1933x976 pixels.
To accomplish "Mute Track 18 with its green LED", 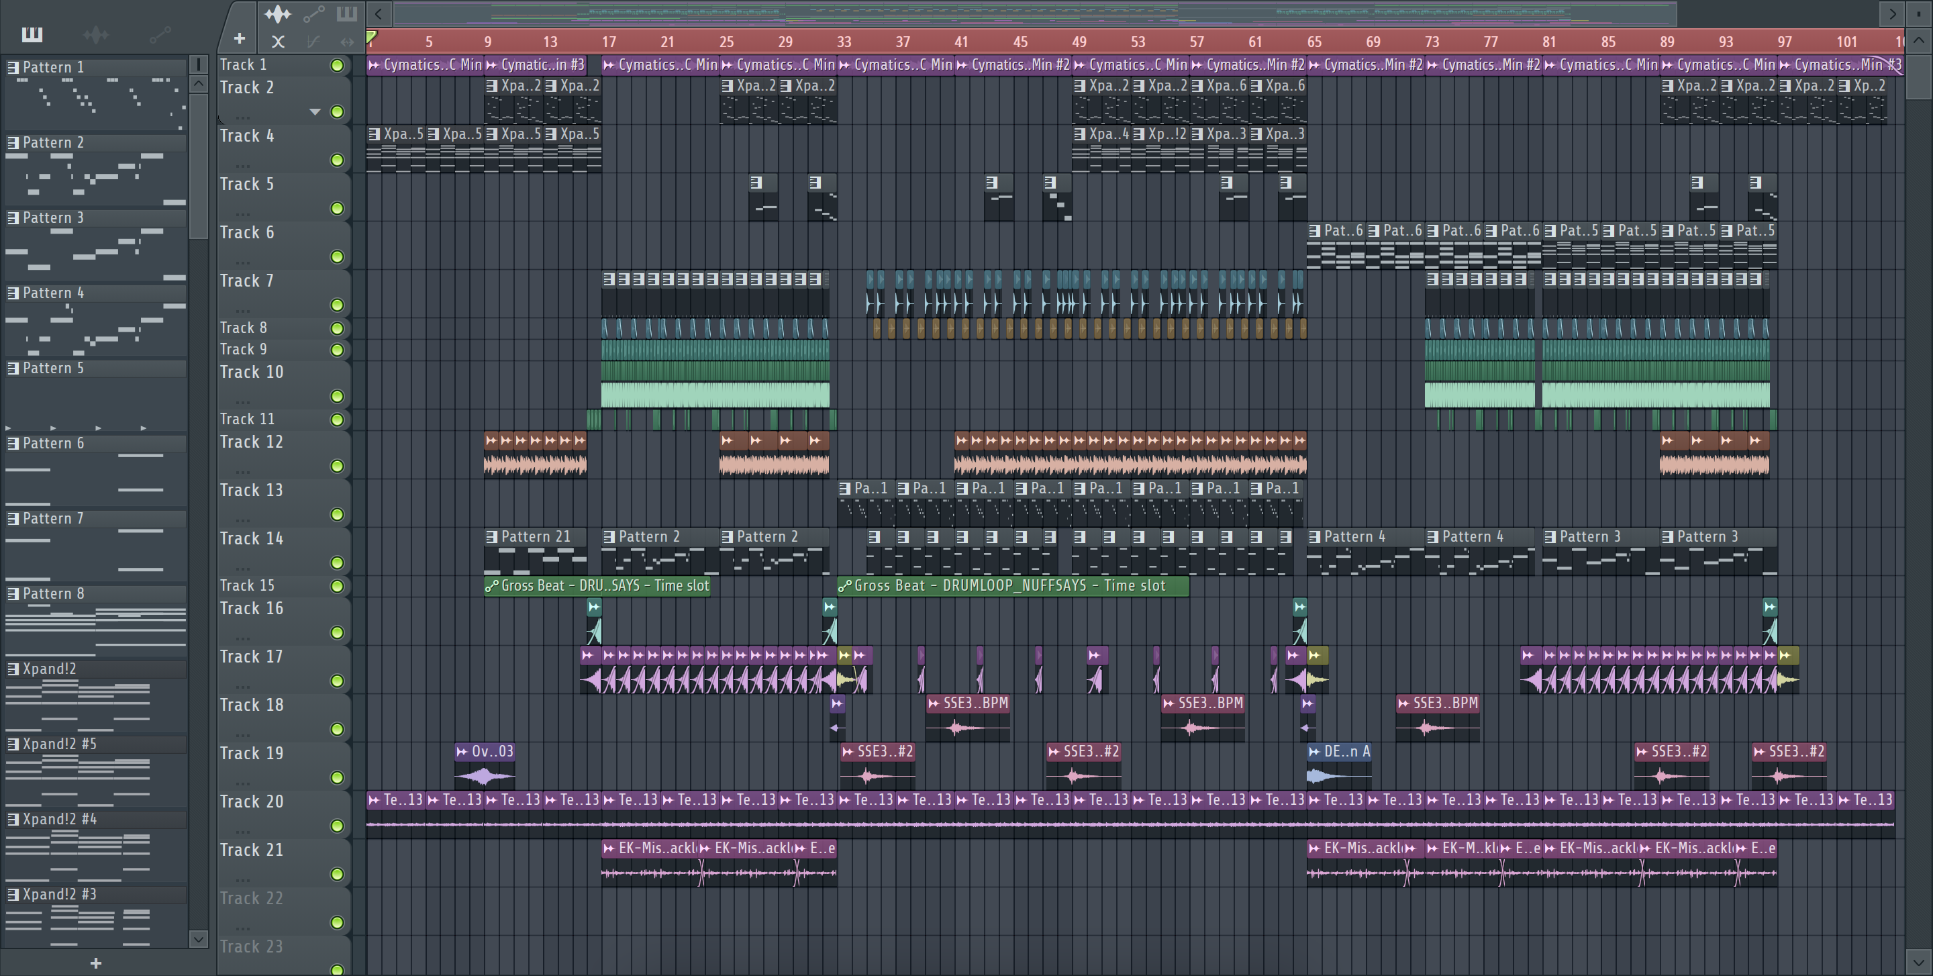I will point(338,729).
